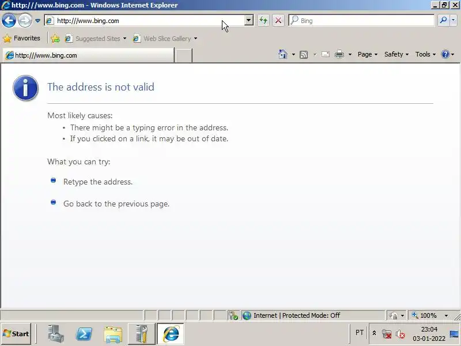Click the tools cabinet taskbar icon

(142, 334)
